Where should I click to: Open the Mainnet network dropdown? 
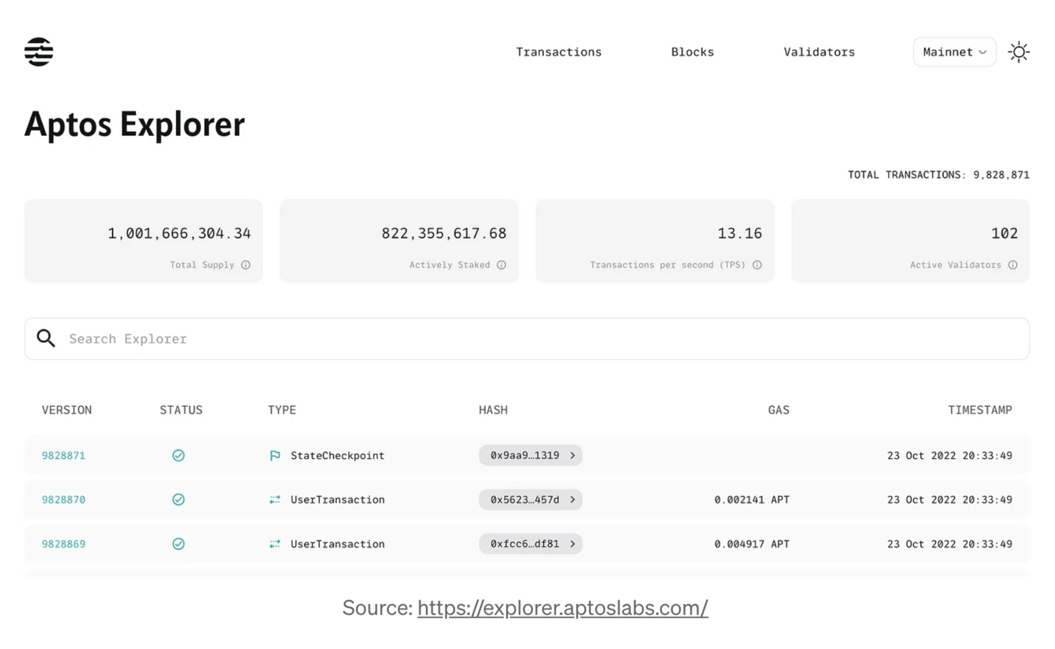pyautogui.click(x=955, y=52)
